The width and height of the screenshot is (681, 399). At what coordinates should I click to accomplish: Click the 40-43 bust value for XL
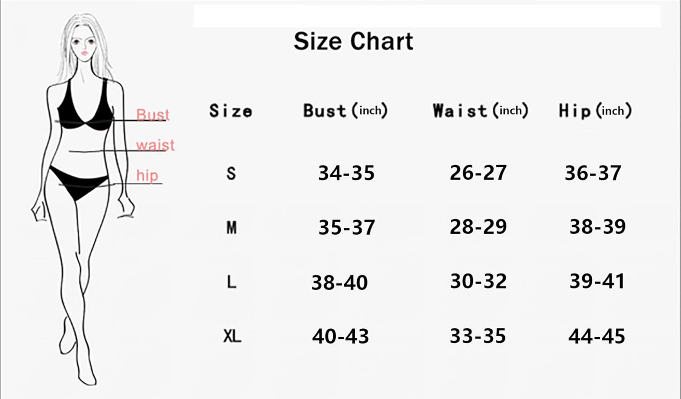(340, 336)
